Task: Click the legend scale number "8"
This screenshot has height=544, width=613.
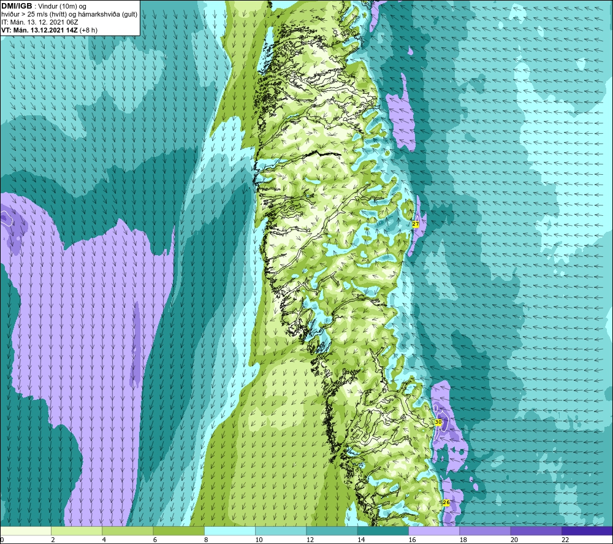Action: pos(206,540)
